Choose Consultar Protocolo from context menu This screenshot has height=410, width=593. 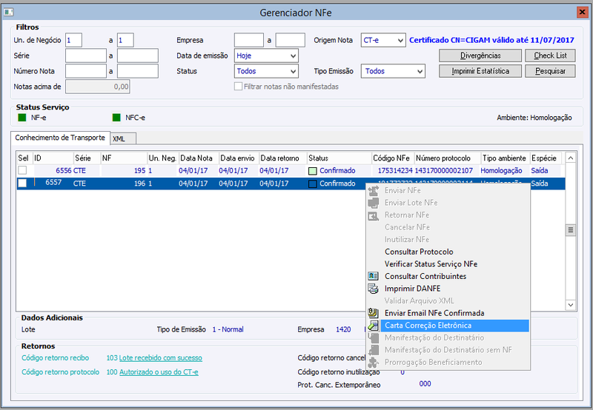[419, 252]
